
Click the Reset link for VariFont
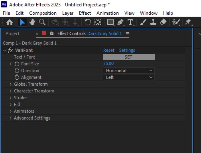coord(109,50)
